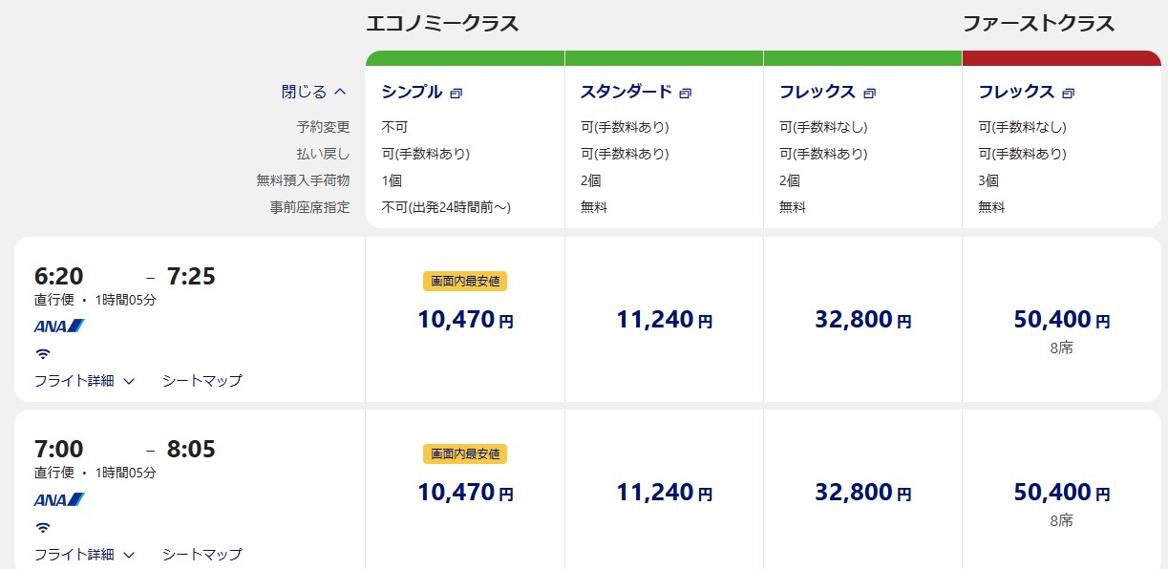Open popup icon next to スタンダード fare

pos(686,94)
